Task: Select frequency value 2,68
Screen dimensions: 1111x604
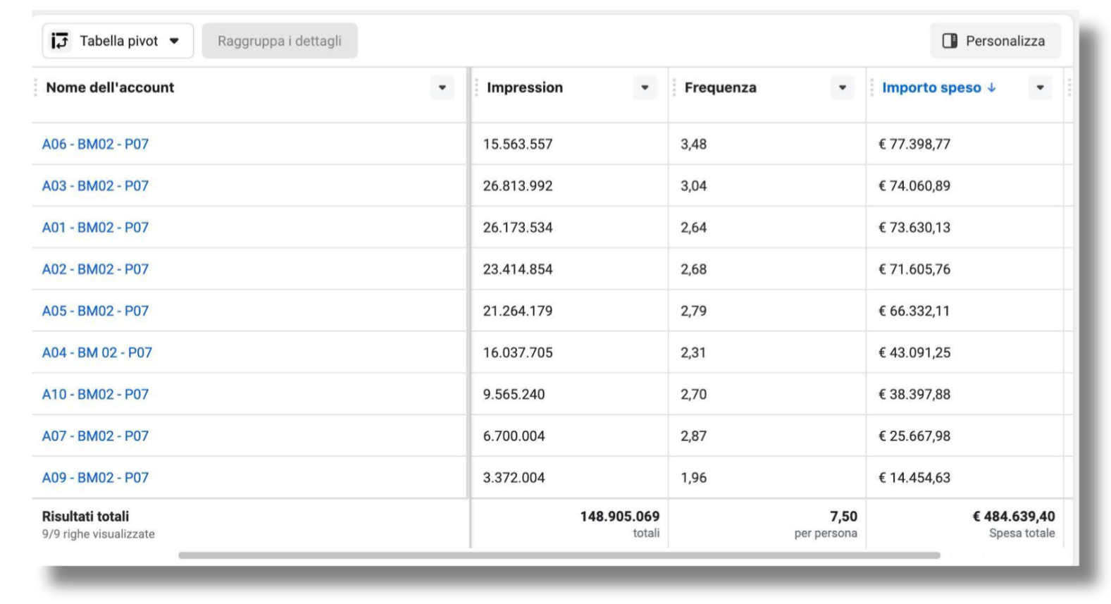Action: (x=693, y=269)
